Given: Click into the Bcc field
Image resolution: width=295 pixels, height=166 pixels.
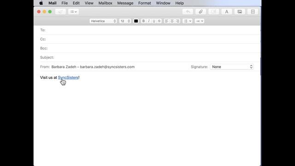Looking at the screenshot, I should 150,48.
